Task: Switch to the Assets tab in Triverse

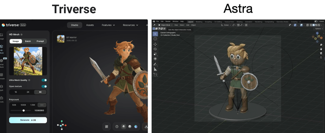Action: (x=90, y=25)
